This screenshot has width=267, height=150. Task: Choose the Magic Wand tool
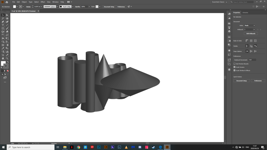[3, 18]
